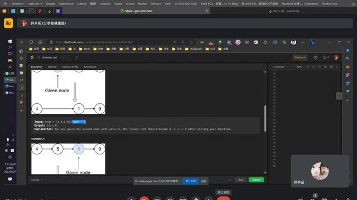The image size is (357, 200).
Task: Select the Sort List LeetCode browser tab
Action: pos(284,11)
